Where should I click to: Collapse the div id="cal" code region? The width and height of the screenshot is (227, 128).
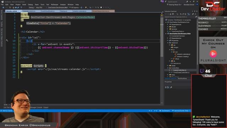tap(20, 38)
